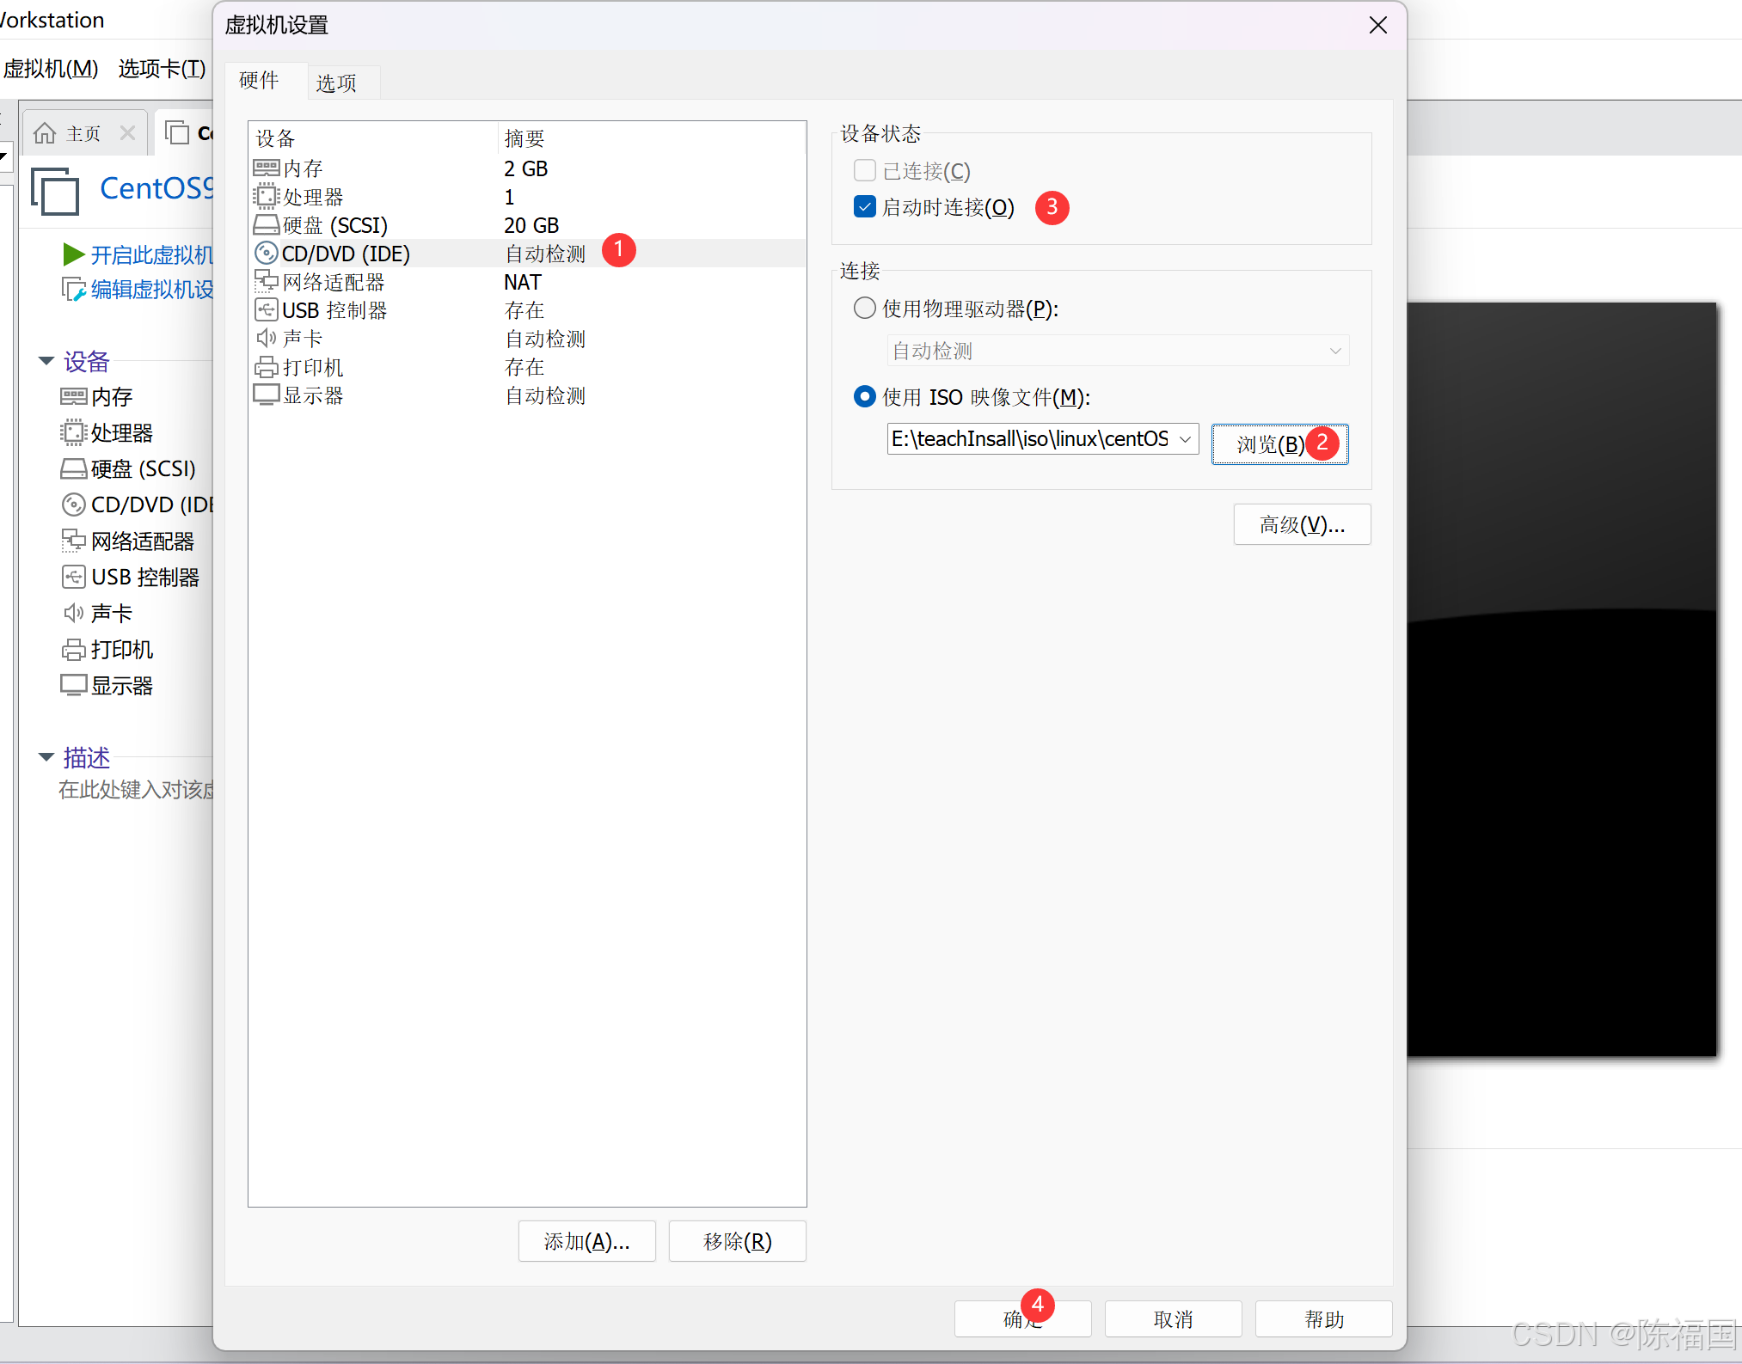Screen dimensions: 1742x1364
Task: Switch to the 主页 tab
Action: 84,133
